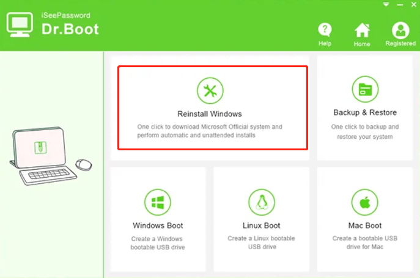Open the title bar dropdown arrow menu
420x278 pixels.
pos(386,4)
